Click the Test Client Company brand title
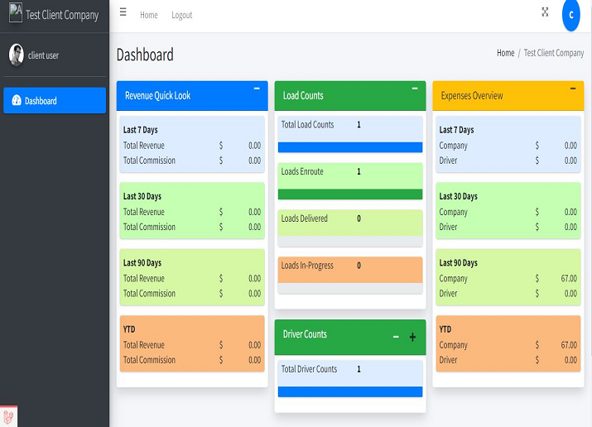The height and width of the screenshot is (427, 592). (62, 15)
